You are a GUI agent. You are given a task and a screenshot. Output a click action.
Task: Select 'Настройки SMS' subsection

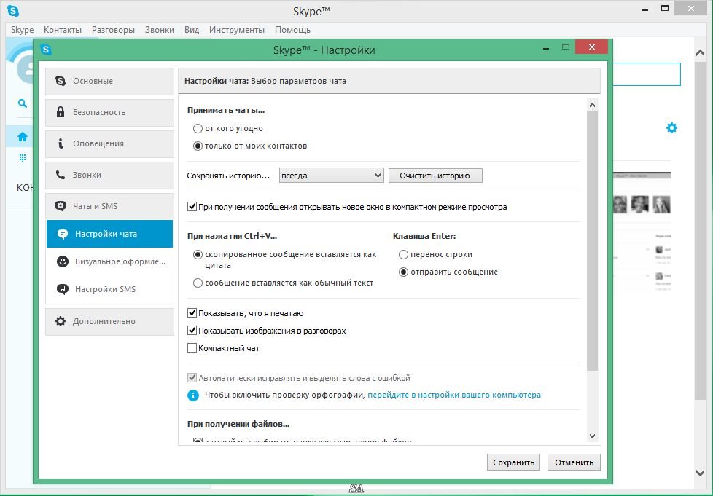click(x=109, y=289)
